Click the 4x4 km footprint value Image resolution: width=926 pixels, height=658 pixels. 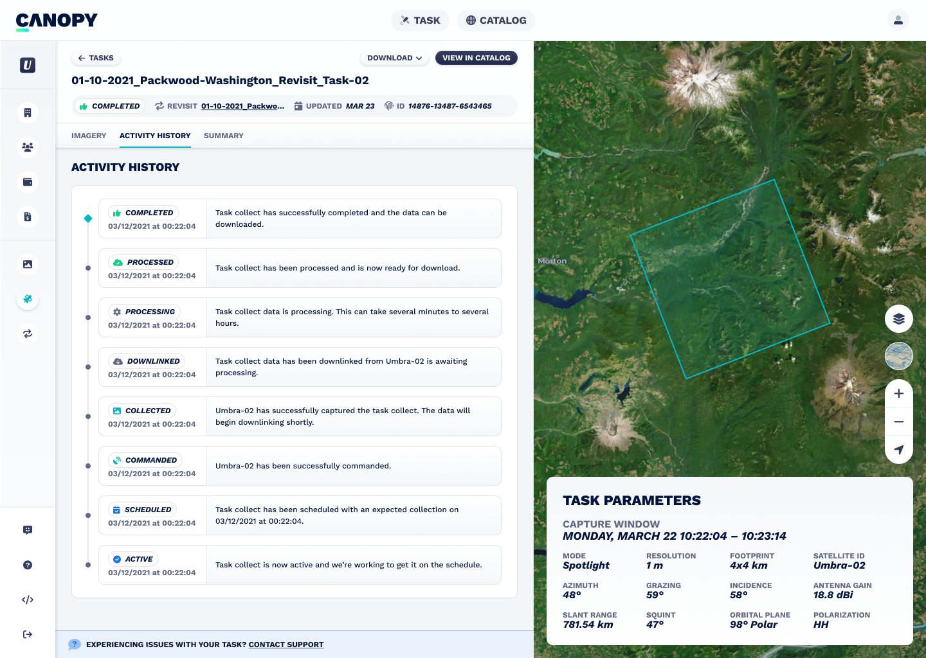[x=749, y=565]
